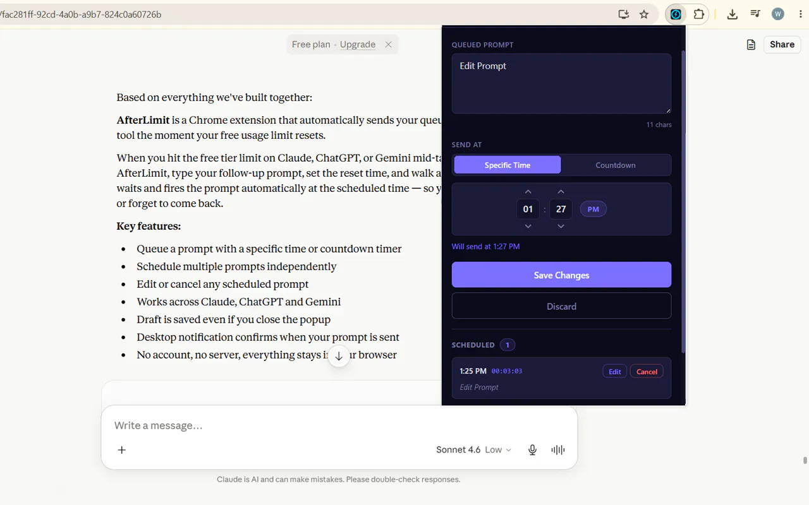Open the document icon next to Share

pyautogui.click(x=751, y=45)
